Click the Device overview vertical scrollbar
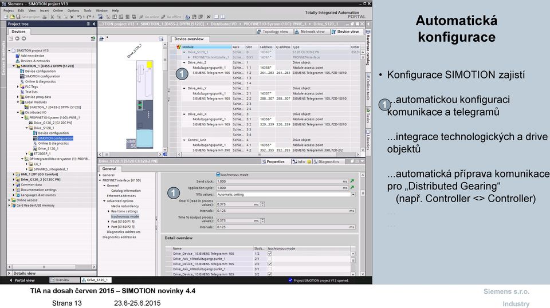 coord(362,100)
